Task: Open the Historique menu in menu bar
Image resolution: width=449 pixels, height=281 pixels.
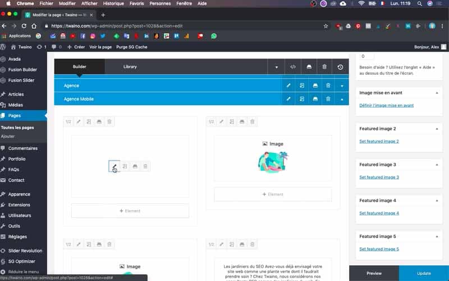Action: 113,3
